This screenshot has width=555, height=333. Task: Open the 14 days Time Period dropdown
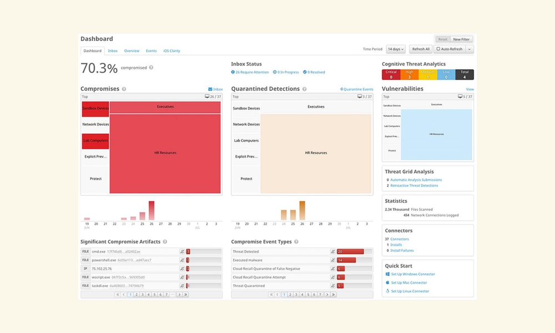pos(396,49)
